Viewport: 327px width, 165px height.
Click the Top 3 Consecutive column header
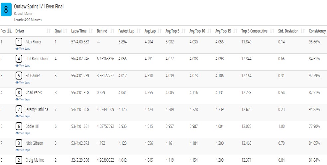click(x=255, y=31)
